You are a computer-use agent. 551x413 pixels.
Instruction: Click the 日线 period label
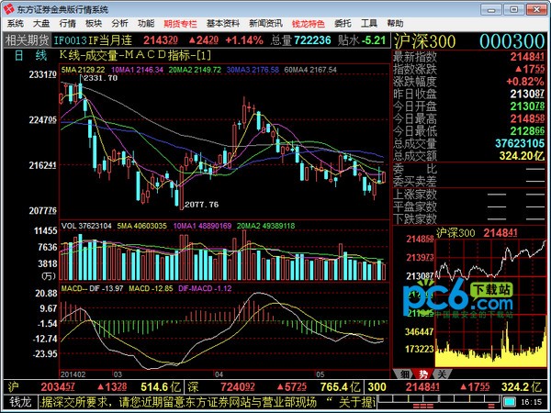[30, 55]
